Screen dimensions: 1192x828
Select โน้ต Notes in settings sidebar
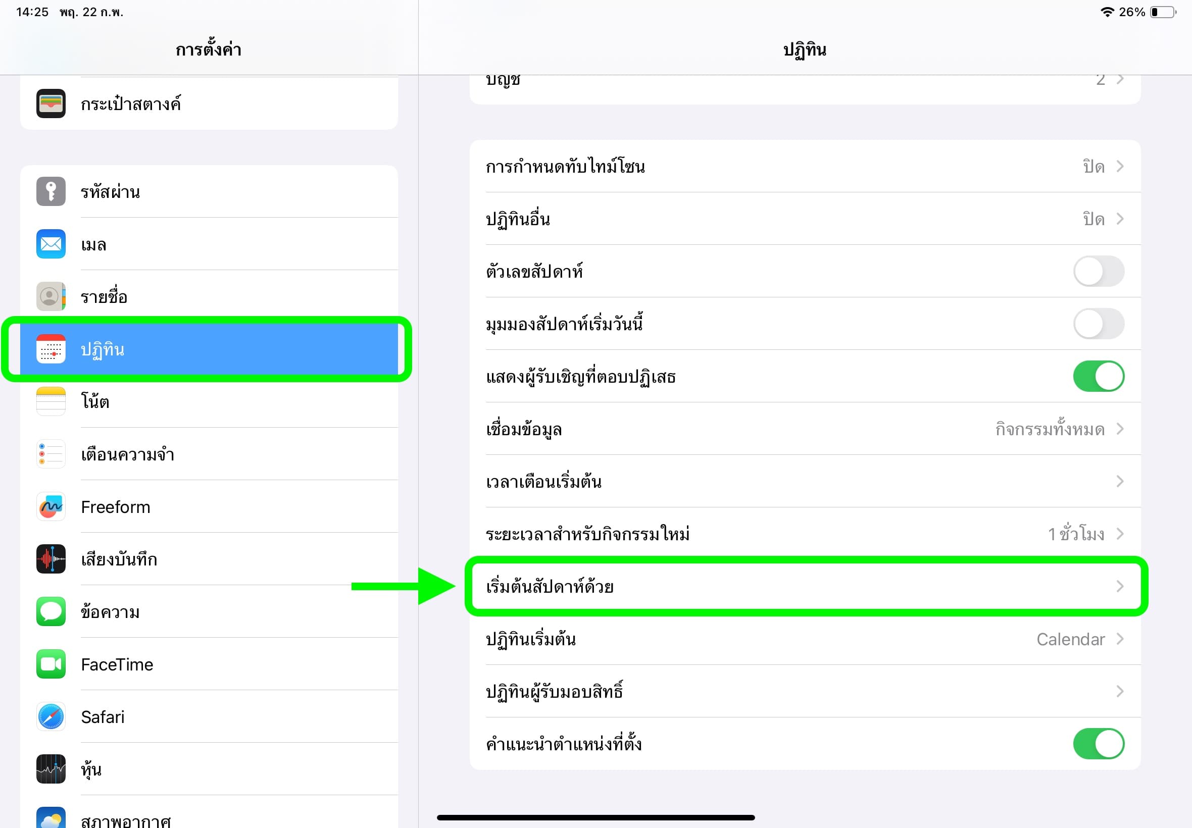point(208,401)
